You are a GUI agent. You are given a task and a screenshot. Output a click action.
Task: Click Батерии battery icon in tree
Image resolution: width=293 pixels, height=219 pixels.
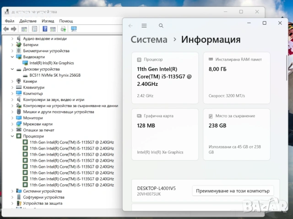tap(19, 45)
